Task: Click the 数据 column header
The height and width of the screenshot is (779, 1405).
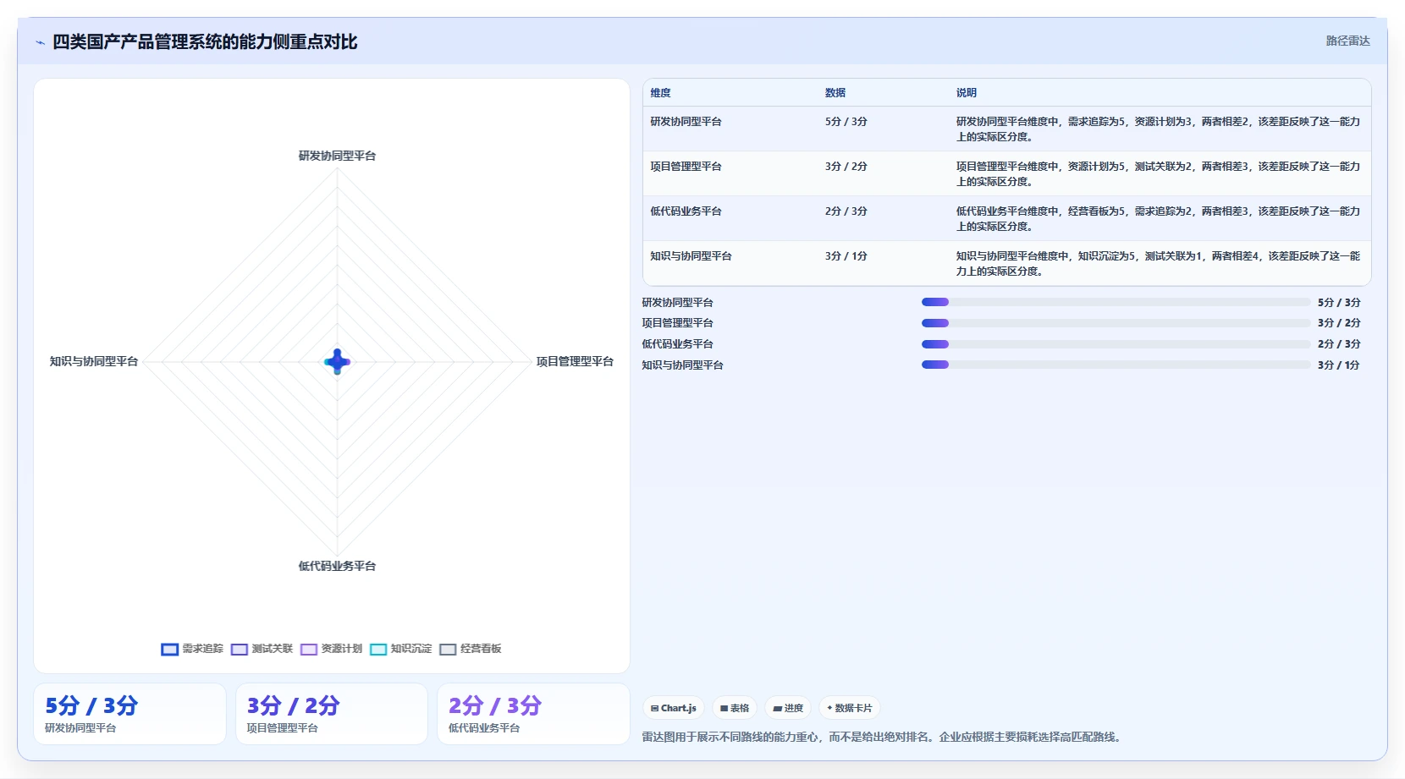Action: click(835, 93)
